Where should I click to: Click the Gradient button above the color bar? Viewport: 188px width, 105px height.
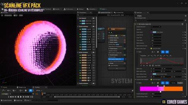pyautogui.click(x=180, y=83)
